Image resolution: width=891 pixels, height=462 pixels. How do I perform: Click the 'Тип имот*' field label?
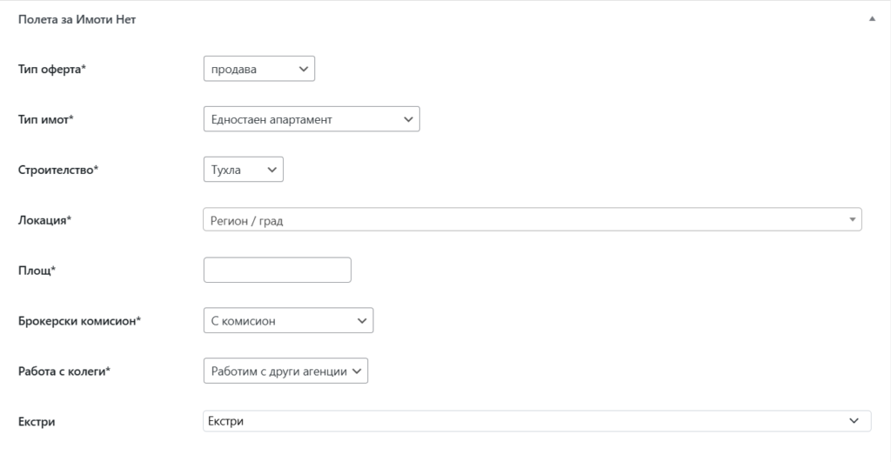point(46,119)
